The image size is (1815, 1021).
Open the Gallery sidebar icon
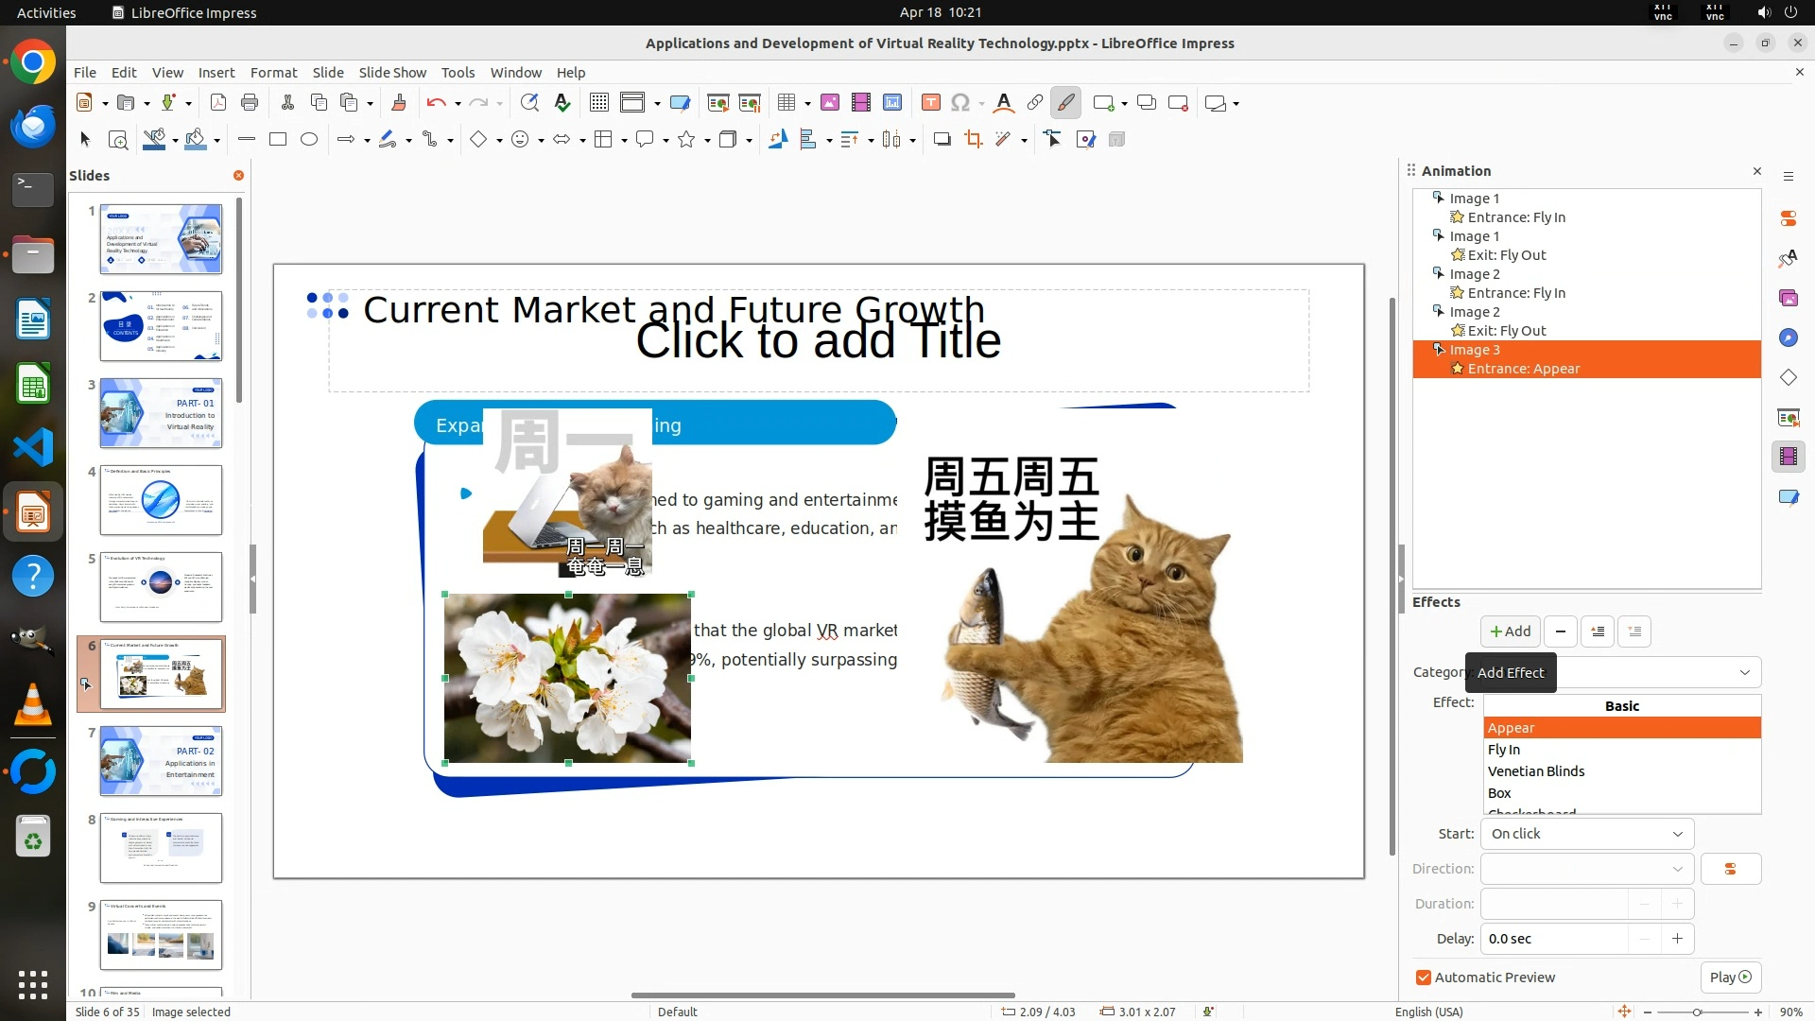tap(1788, 298)
